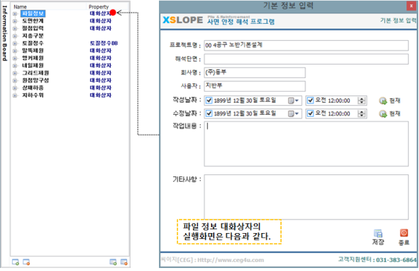Exit the dialog with the red 종료 icon
The image size is (419, 271).
[403, 233]
